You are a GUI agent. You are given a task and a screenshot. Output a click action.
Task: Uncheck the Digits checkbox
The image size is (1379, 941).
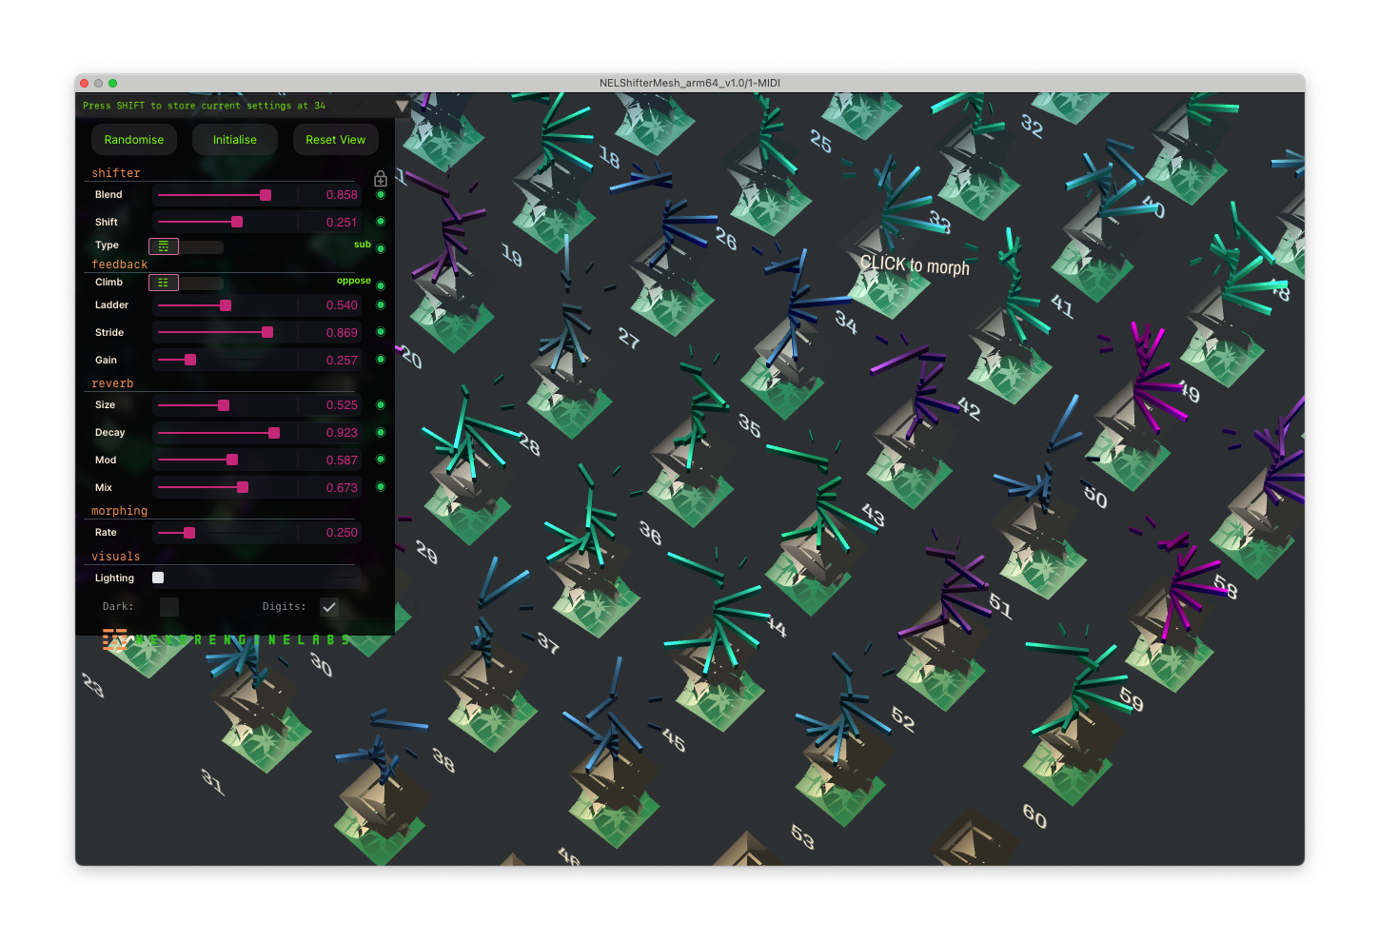329,607
